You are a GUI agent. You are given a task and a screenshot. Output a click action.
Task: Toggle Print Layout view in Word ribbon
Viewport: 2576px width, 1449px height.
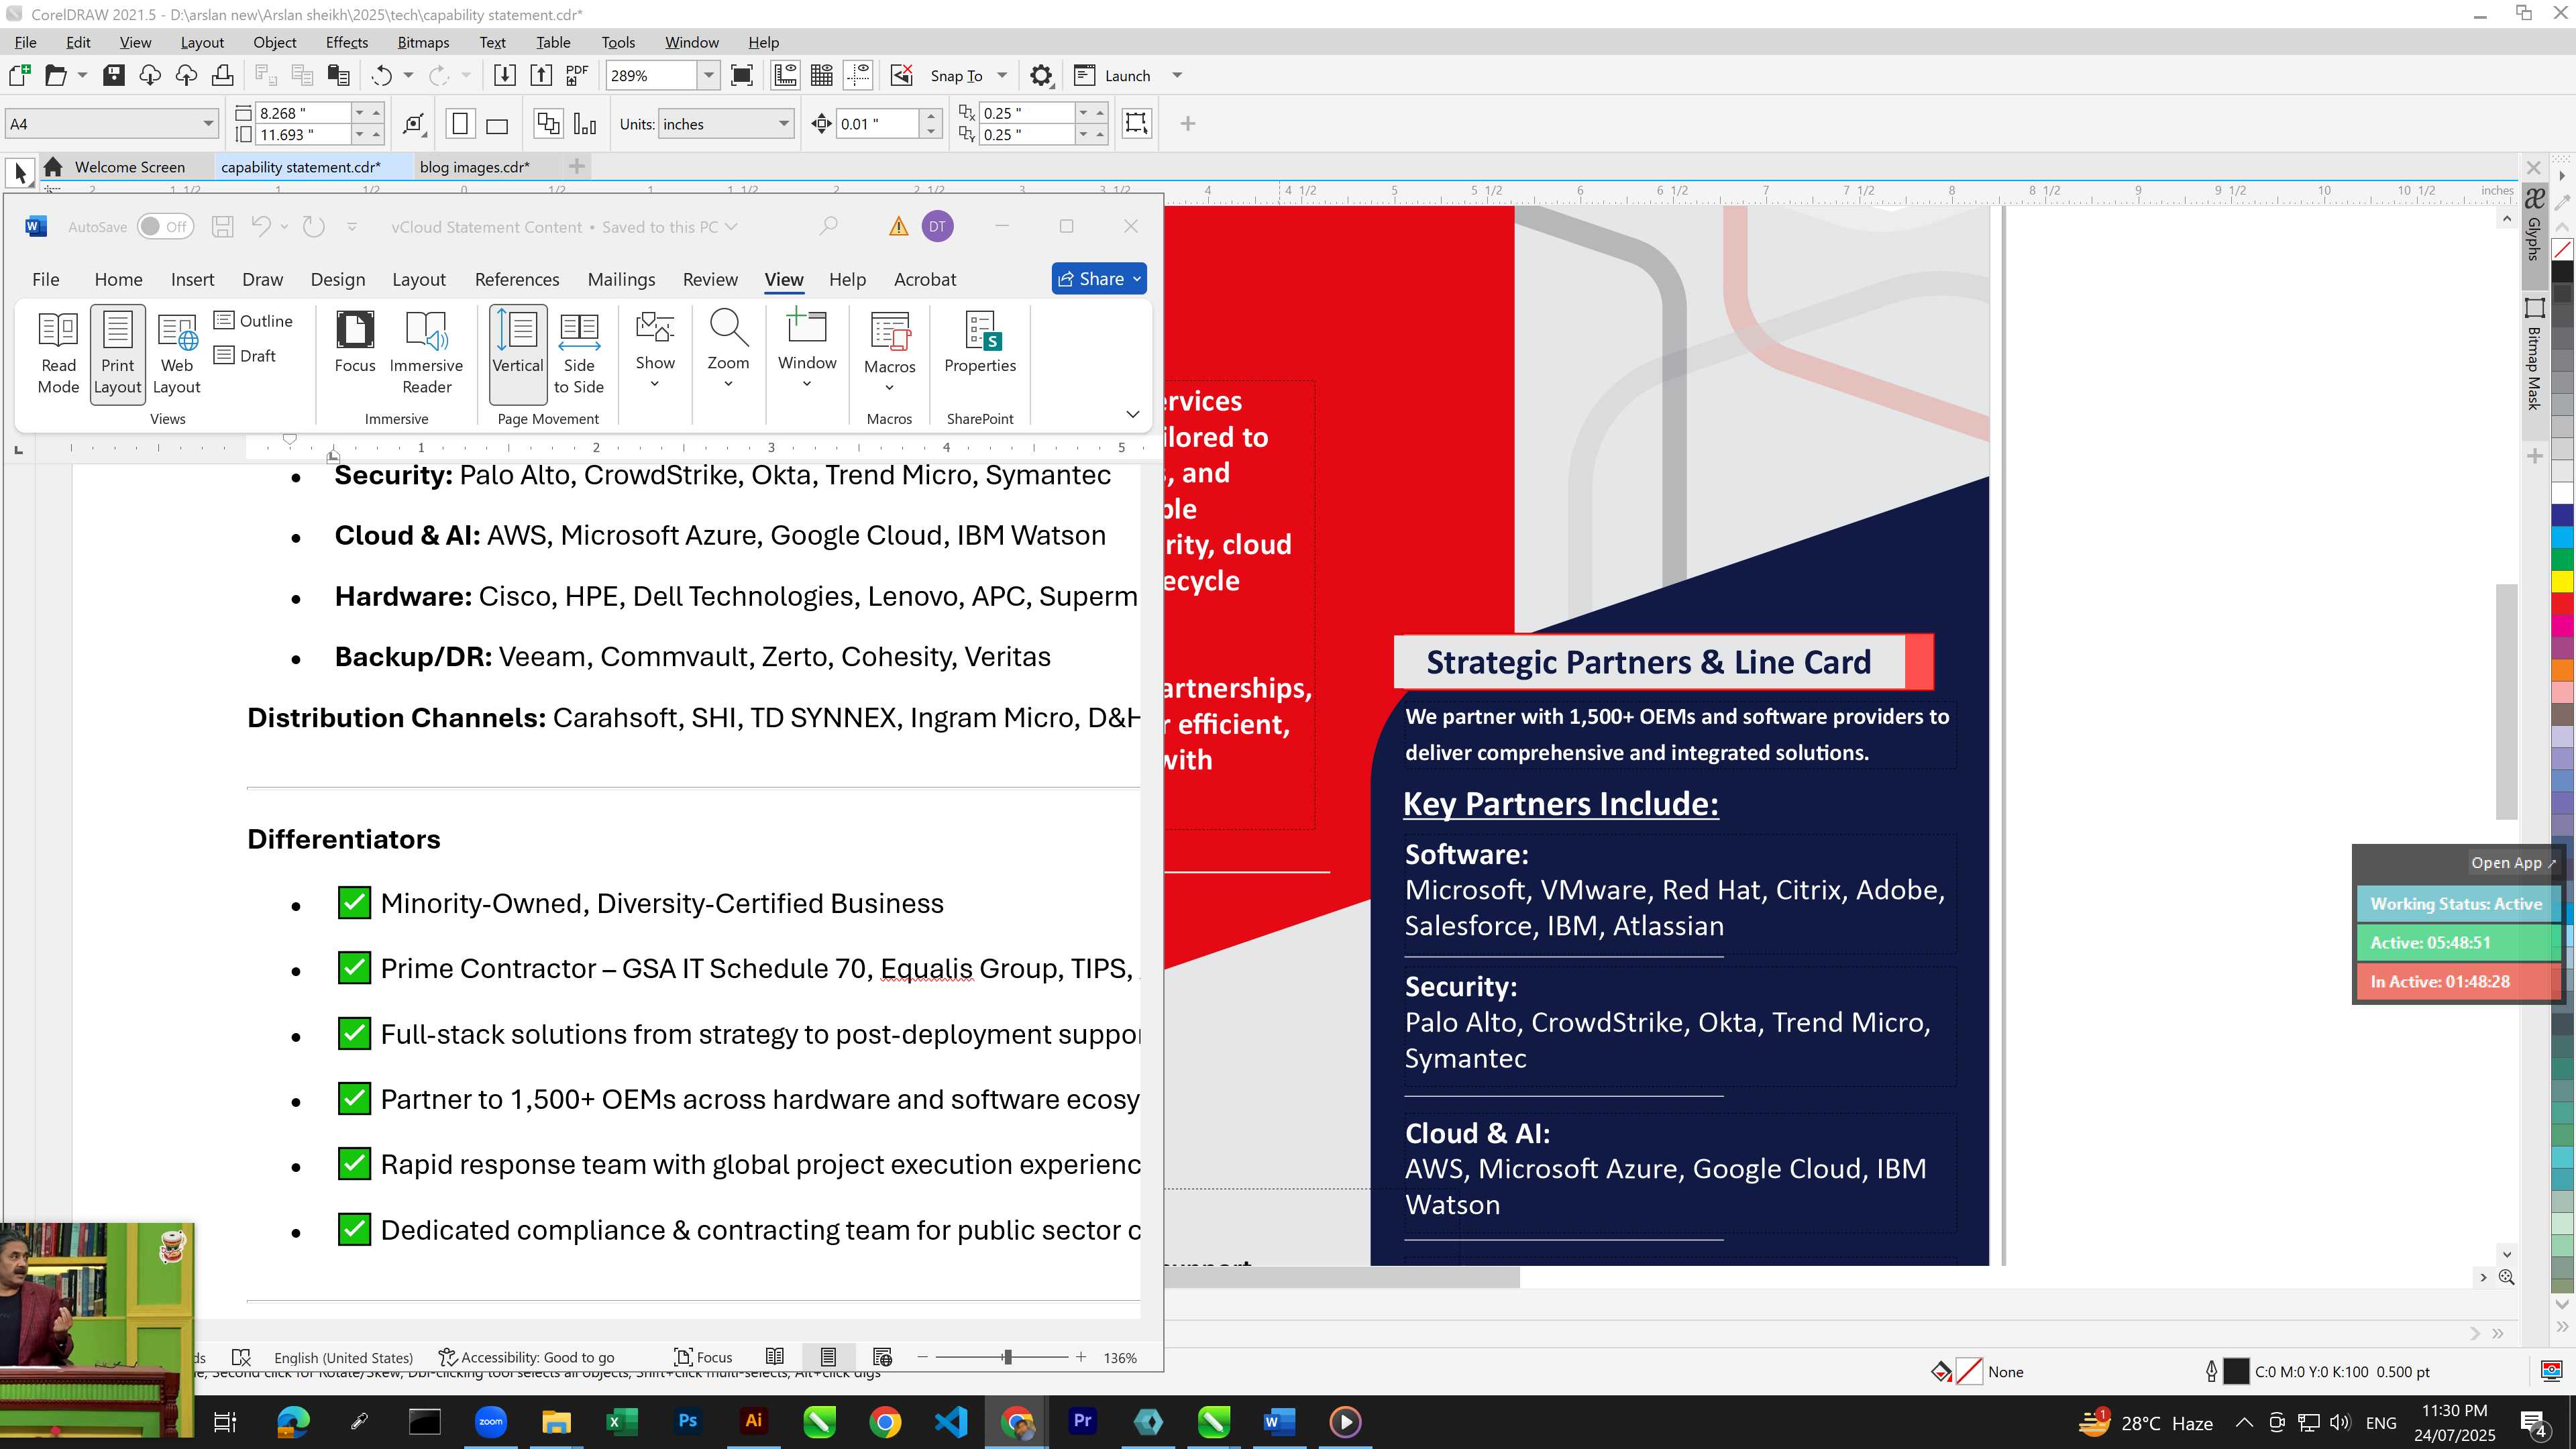click(x=117, y=353)
